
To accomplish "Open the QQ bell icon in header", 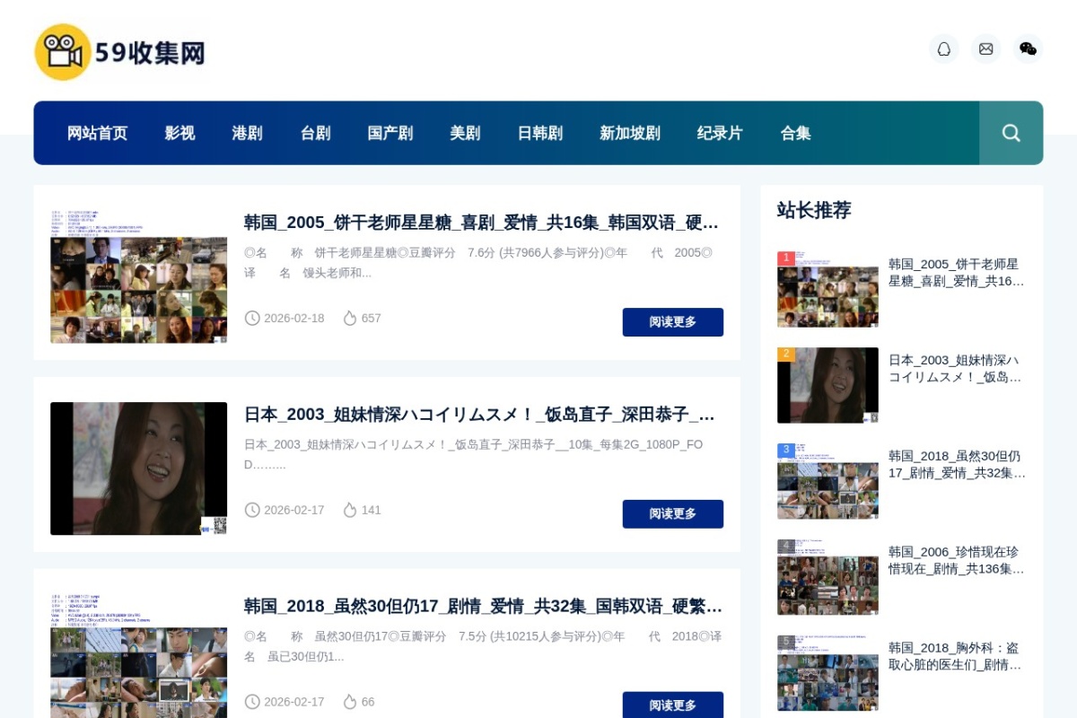I will [943, 48].
